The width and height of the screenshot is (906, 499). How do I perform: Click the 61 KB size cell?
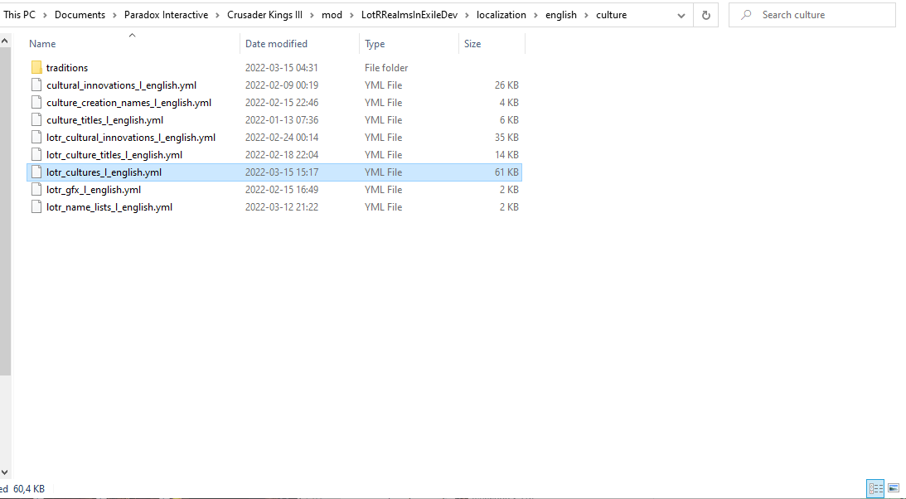pyautogui.click(x=506, y=172)
